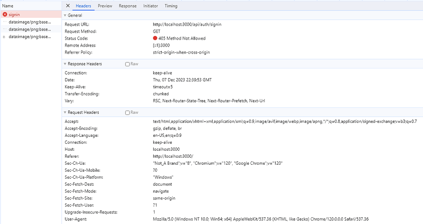Collapse the General section triangle

click(x=65, y=16)
